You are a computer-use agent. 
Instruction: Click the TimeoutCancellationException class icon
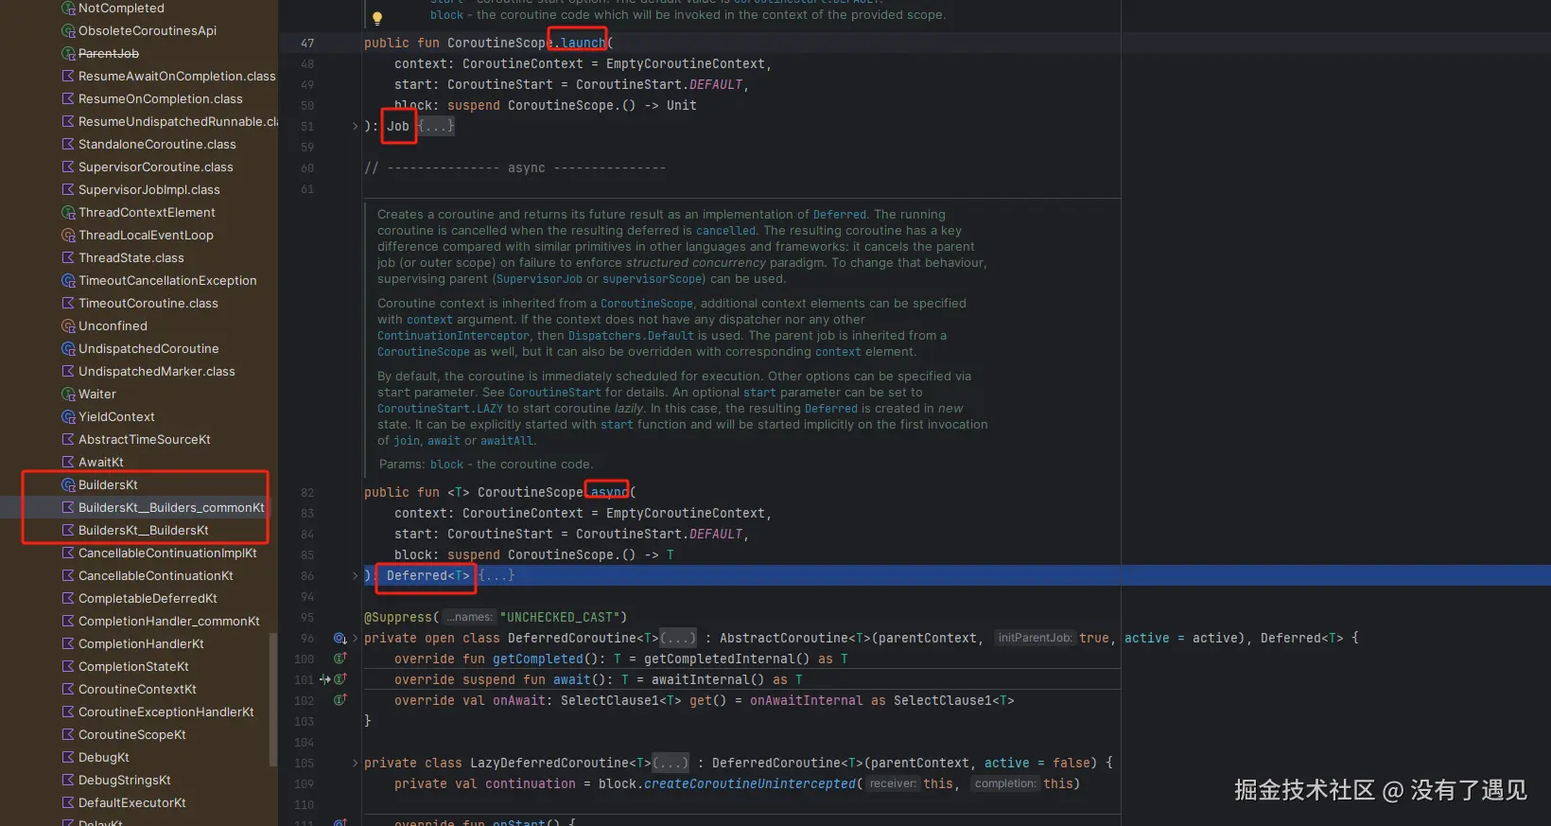[68, 280]
